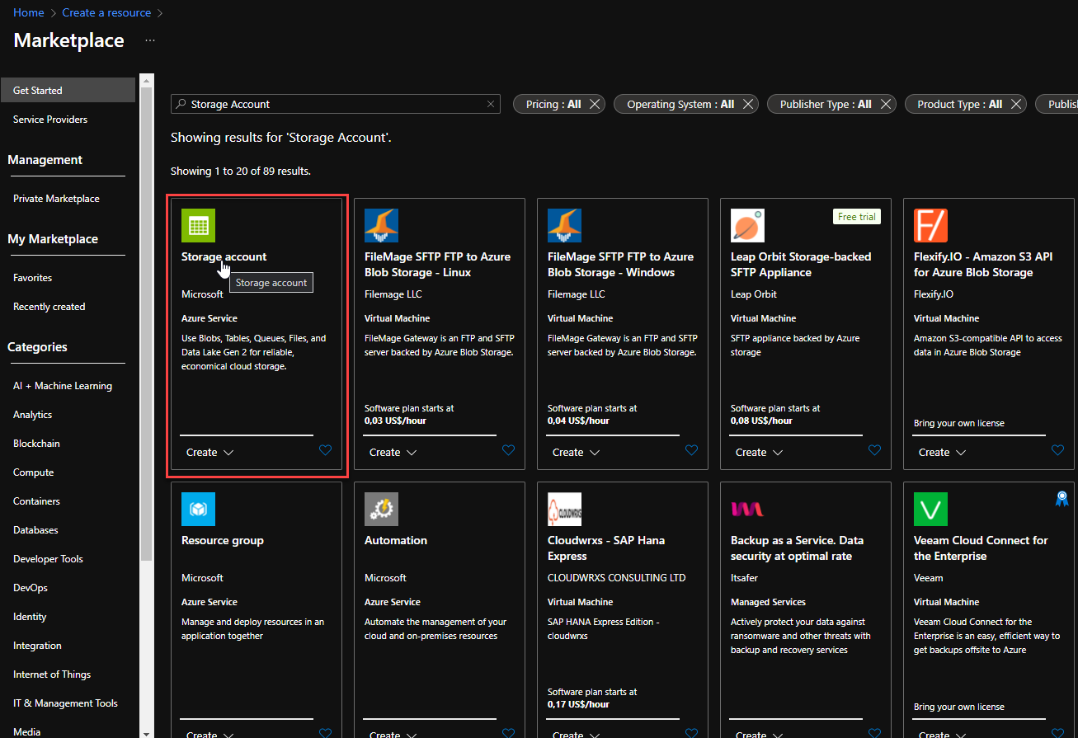
Task: Go to Home breadcrumb link
Action: (29, 12)
